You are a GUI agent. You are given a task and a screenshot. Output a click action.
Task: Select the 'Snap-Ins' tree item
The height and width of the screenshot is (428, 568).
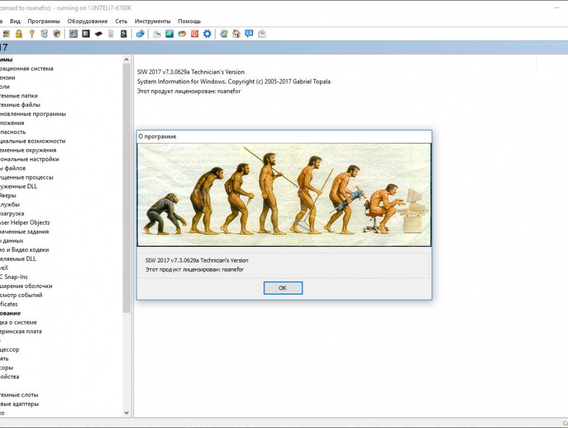coord(13,277)
